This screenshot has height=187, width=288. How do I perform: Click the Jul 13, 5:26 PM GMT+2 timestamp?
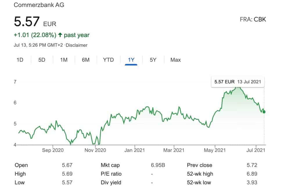(38, 45)
